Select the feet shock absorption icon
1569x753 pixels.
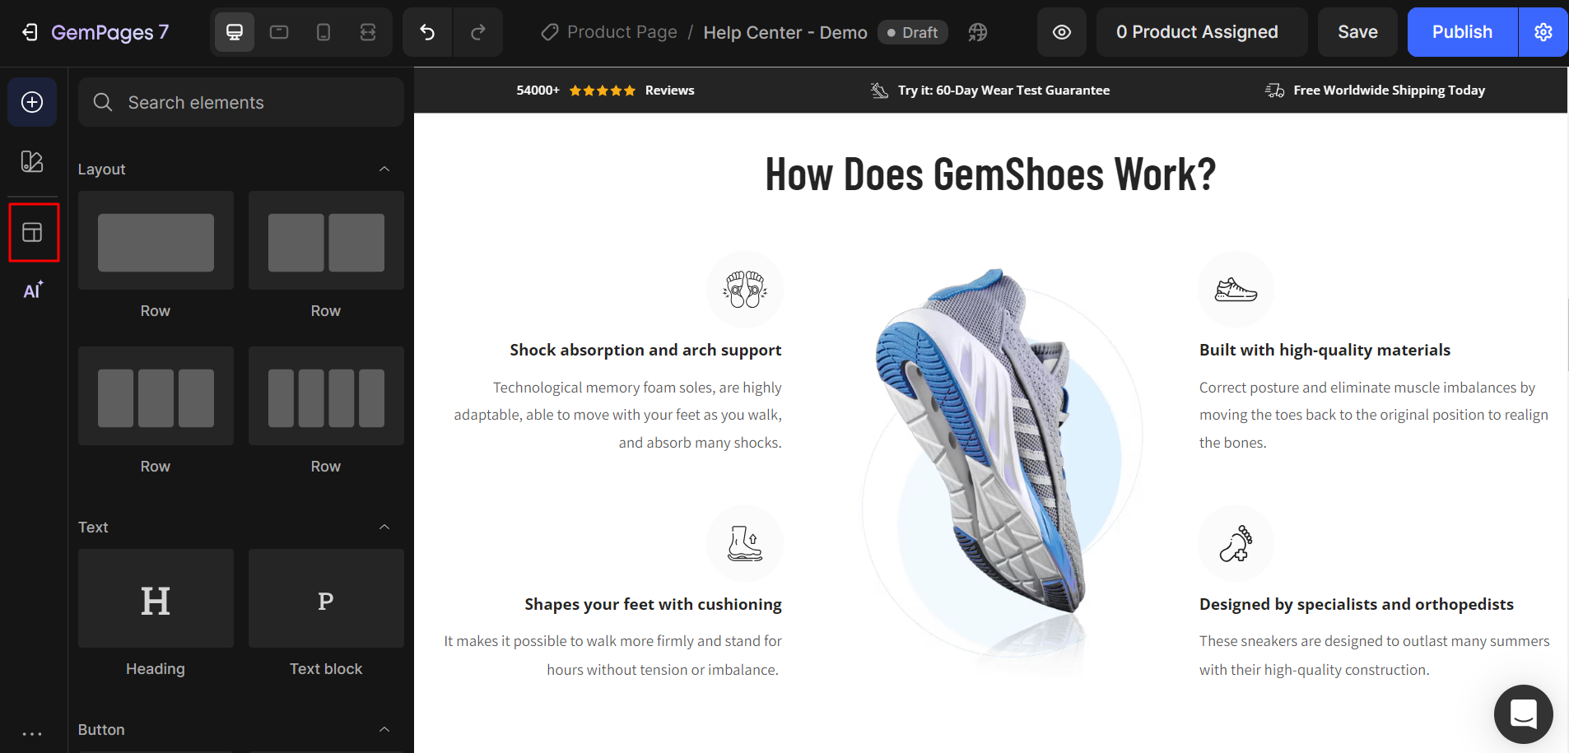pyautogui.click(x=745, y=290)
